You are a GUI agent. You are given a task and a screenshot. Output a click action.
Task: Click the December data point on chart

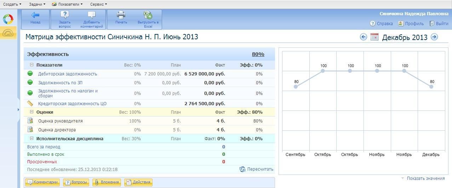[x=431, y=87]
